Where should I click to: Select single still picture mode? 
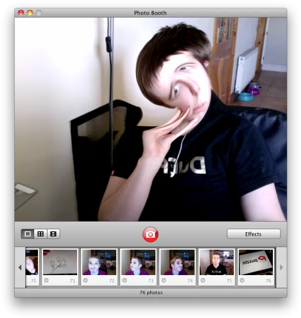click(x=28, y=234)
